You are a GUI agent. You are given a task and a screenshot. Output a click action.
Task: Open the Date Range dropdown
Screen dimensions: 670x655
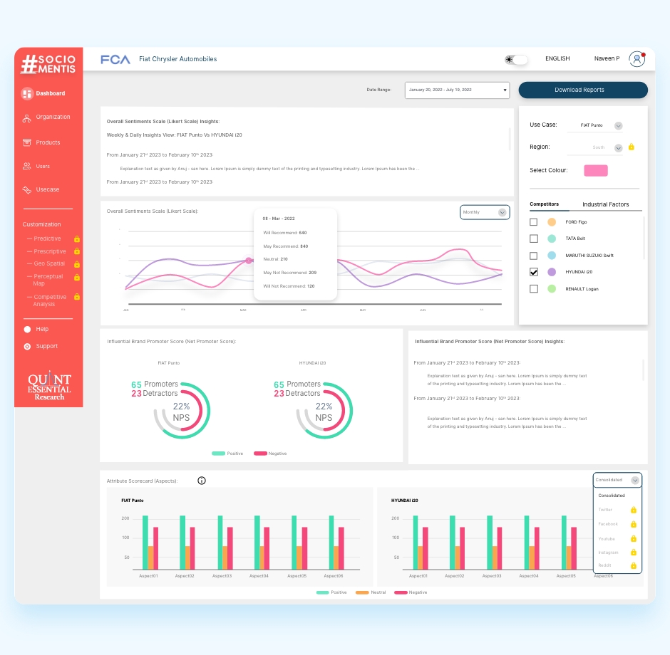[x=457, y=90]
